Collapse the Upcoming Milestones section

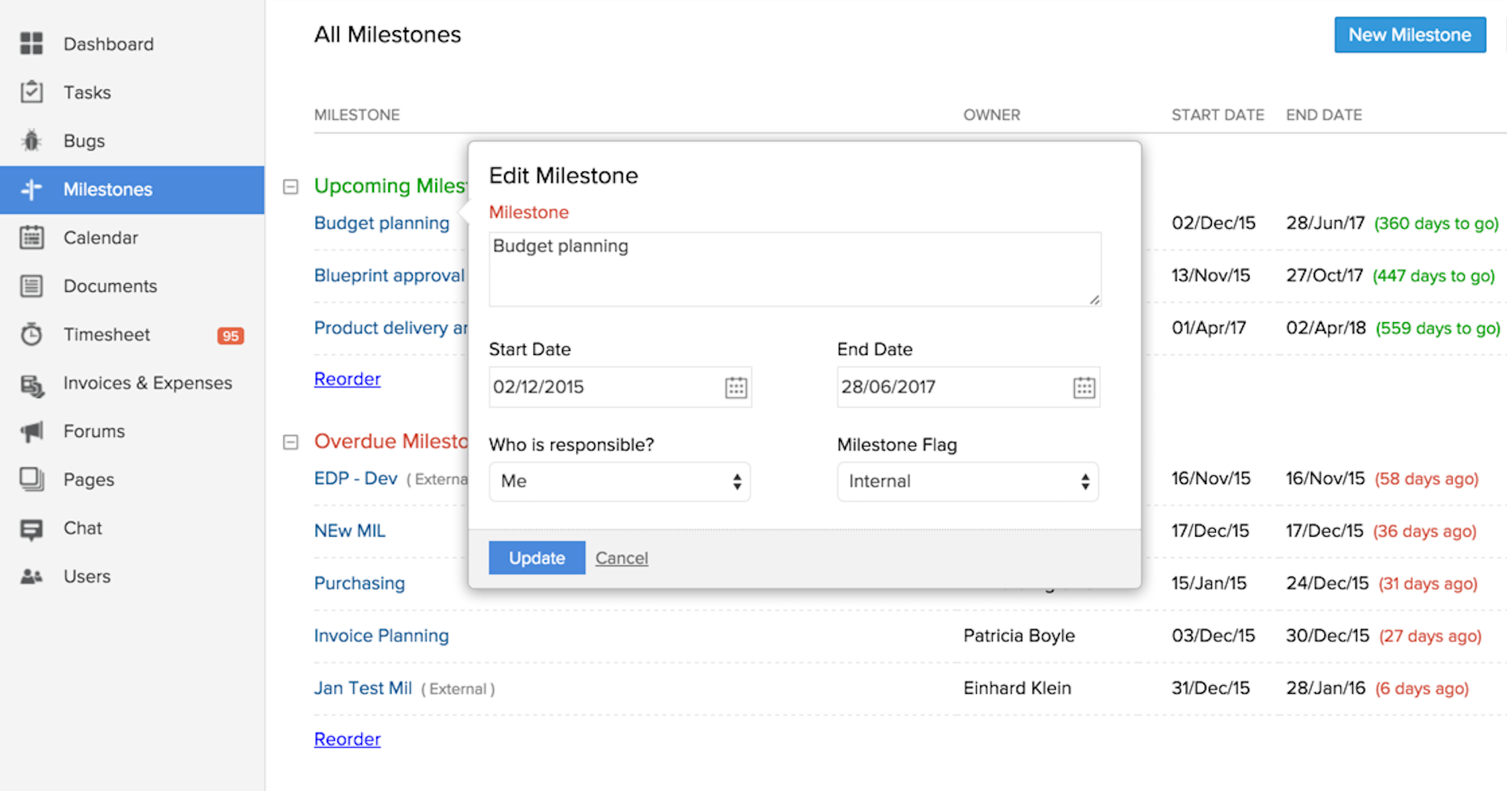click(x=291, y=187)
